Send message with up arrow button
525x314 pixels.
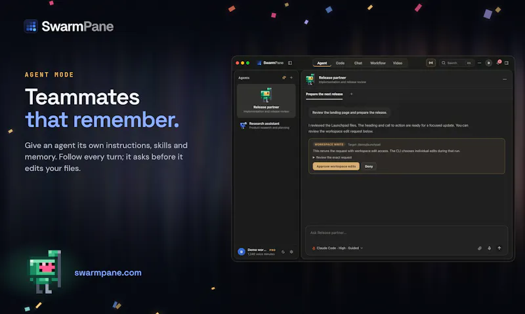coord(499,248)
